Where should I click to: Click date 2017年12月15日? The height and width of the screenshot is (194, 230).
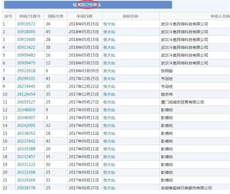(84, 94)
